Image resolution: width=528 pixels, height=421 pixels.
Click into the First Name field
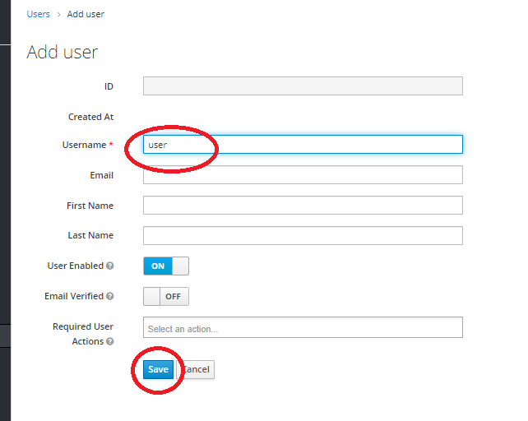pos(303,205)
